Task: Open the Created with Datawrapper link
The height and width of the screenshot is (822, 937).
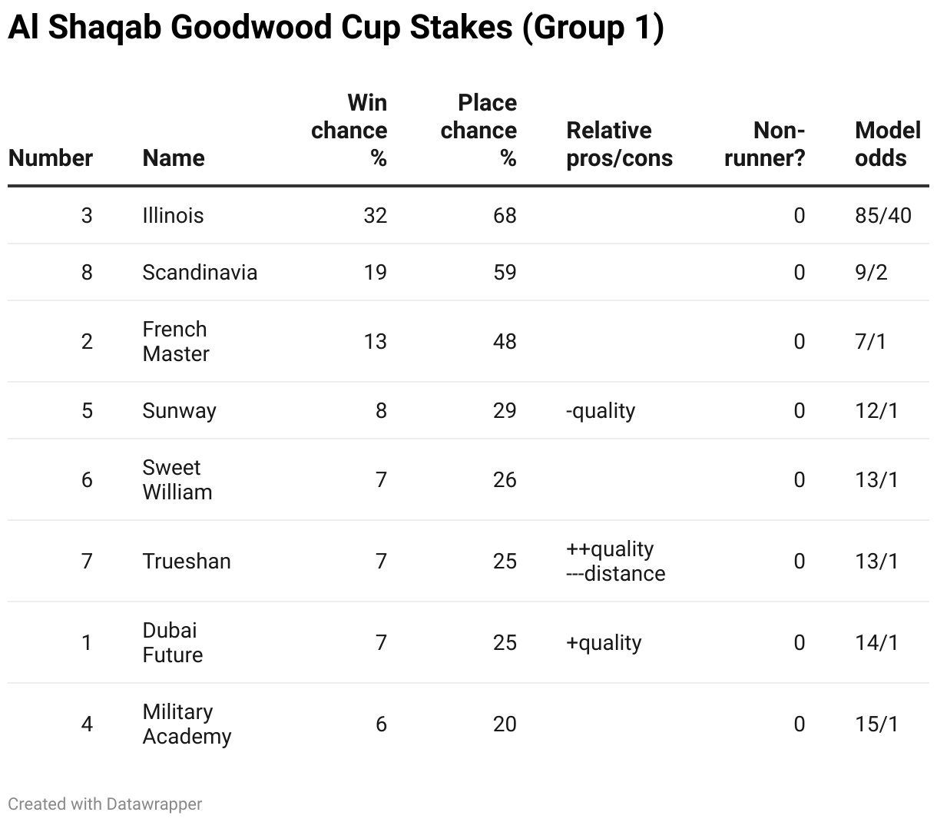Action: 105,804
